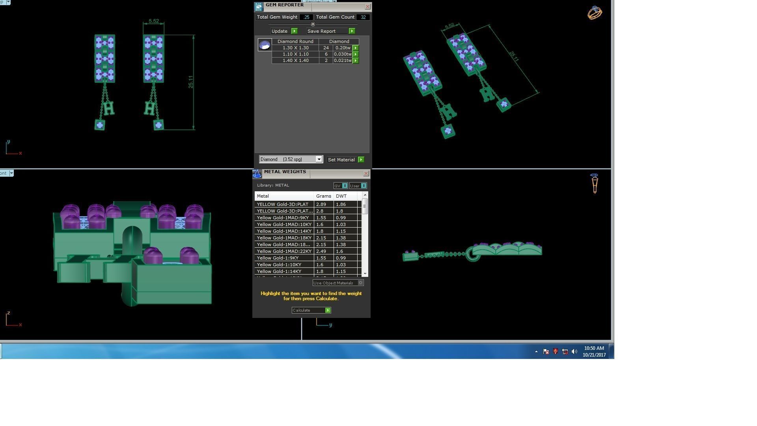
Task: Click the torch icon in side viewport
Action: point(595,183)
